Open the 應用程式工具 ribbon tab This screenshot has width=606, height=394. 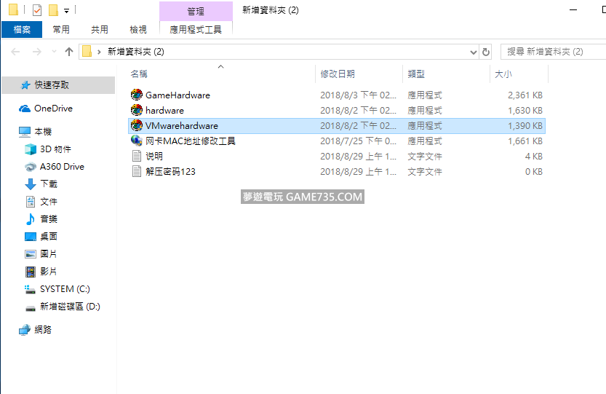[x=196, y=29]
